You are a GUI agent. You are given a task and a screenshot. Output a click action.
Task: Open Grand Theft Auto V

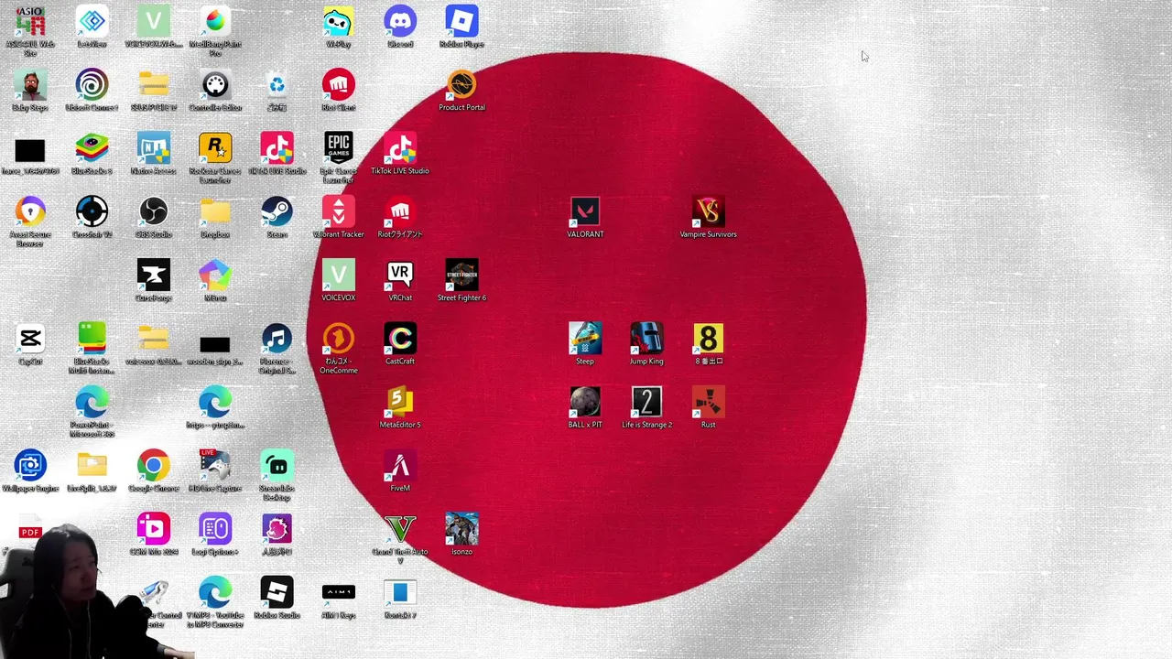400,529
